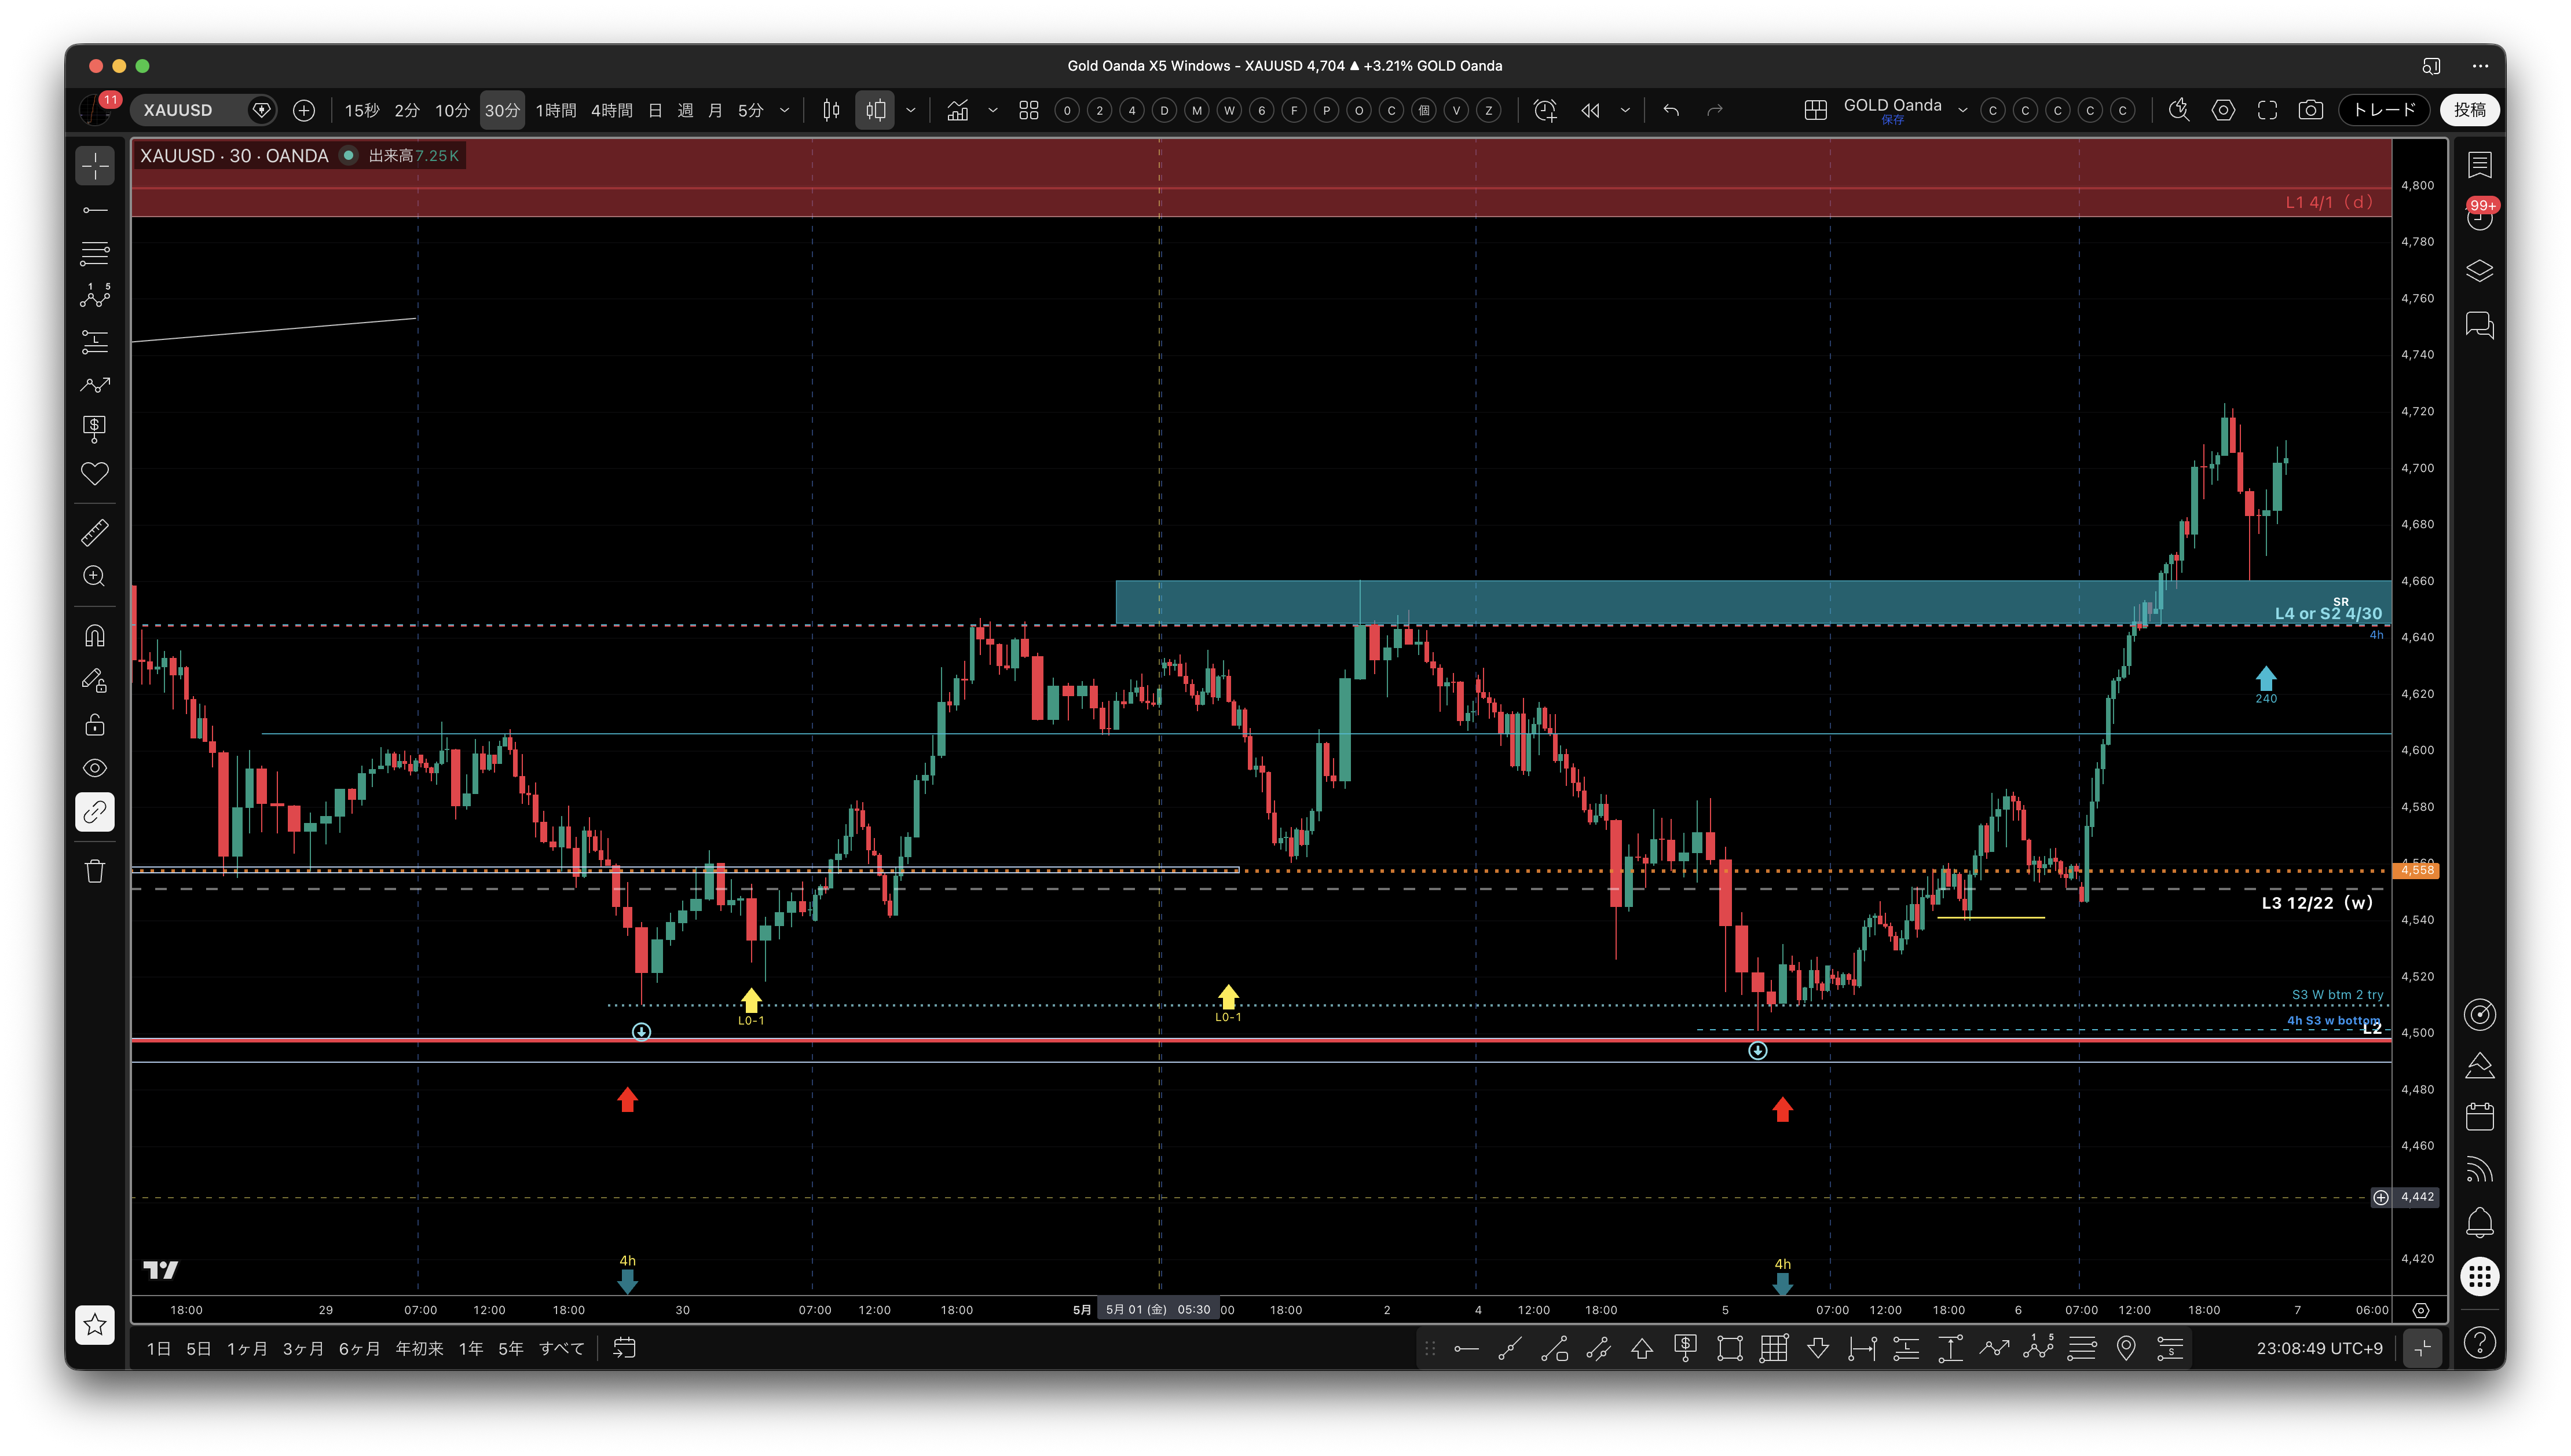Open quick search icon
The width and height of the screenshot is (2571, 1456).
pos(2179,110)
